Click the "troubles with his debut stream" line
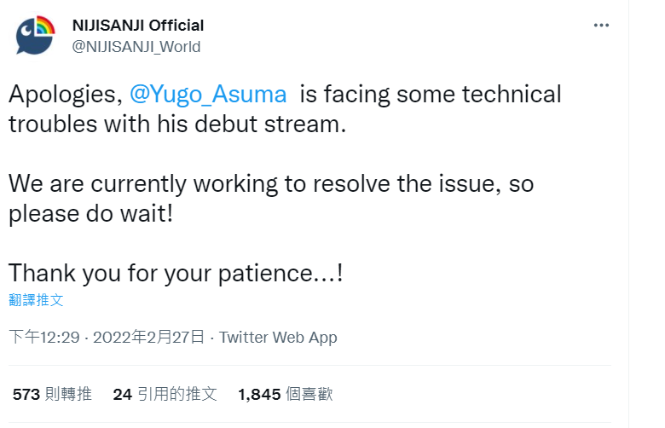 click(x=177, y=124)
